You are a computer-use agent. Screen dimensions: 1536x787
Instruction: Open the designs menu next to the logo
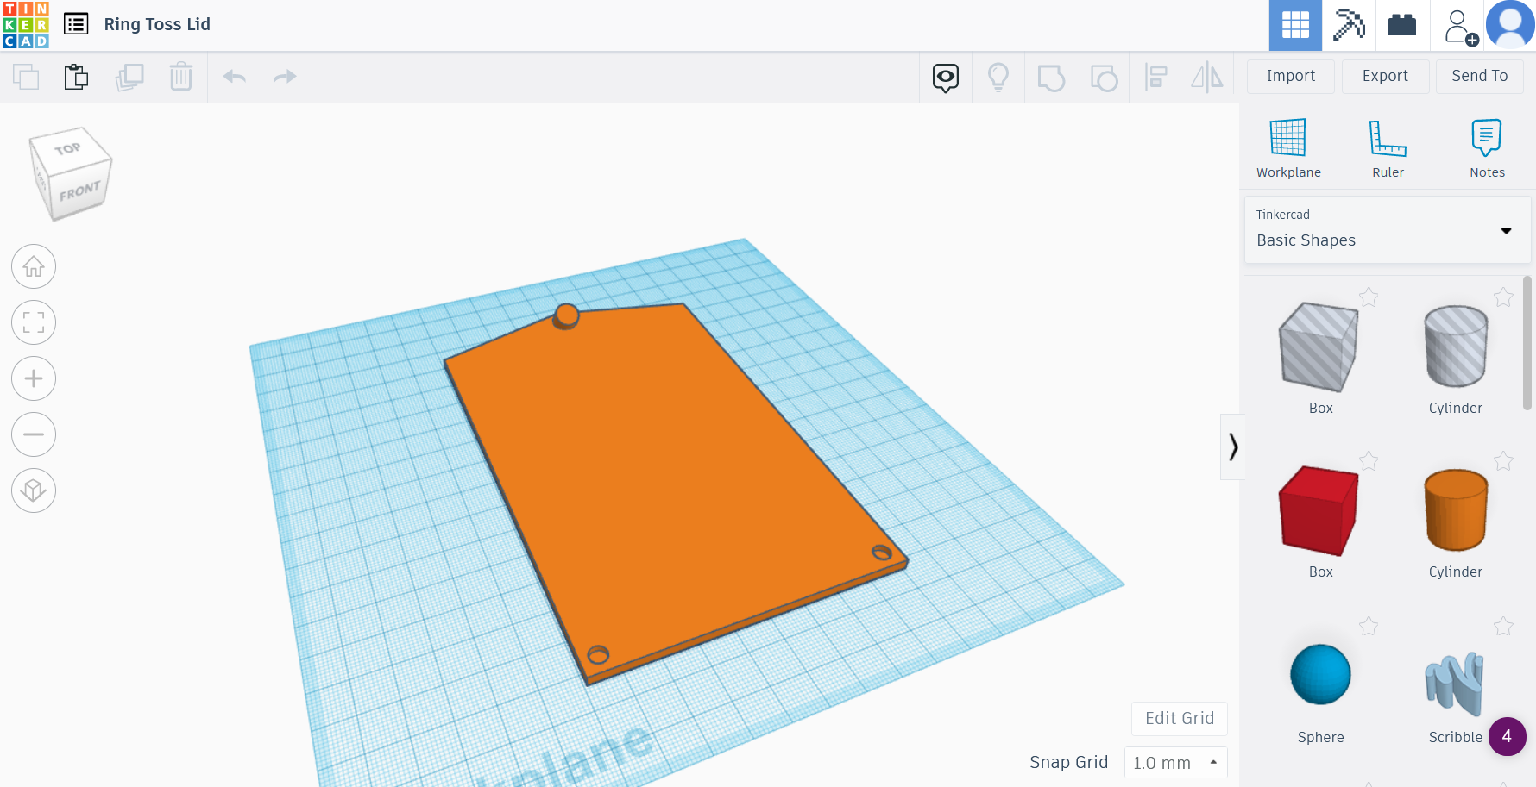click(76, 24)
